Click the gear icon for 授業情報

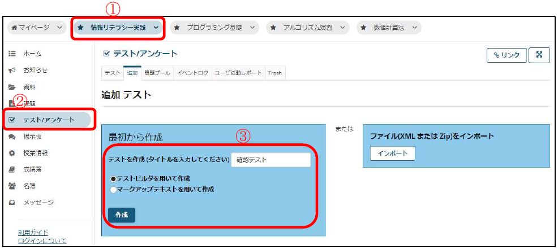click(11, 153)
